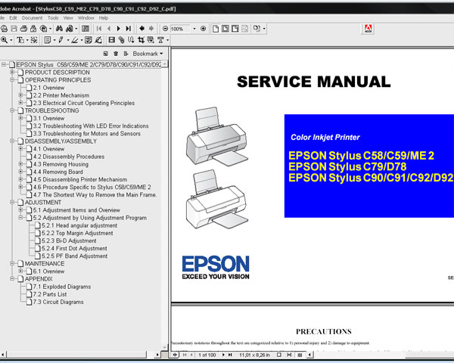Open the Rotate View dropdown arrow
The width and height of the screenshot is (454, 363).
click(264, 29)
